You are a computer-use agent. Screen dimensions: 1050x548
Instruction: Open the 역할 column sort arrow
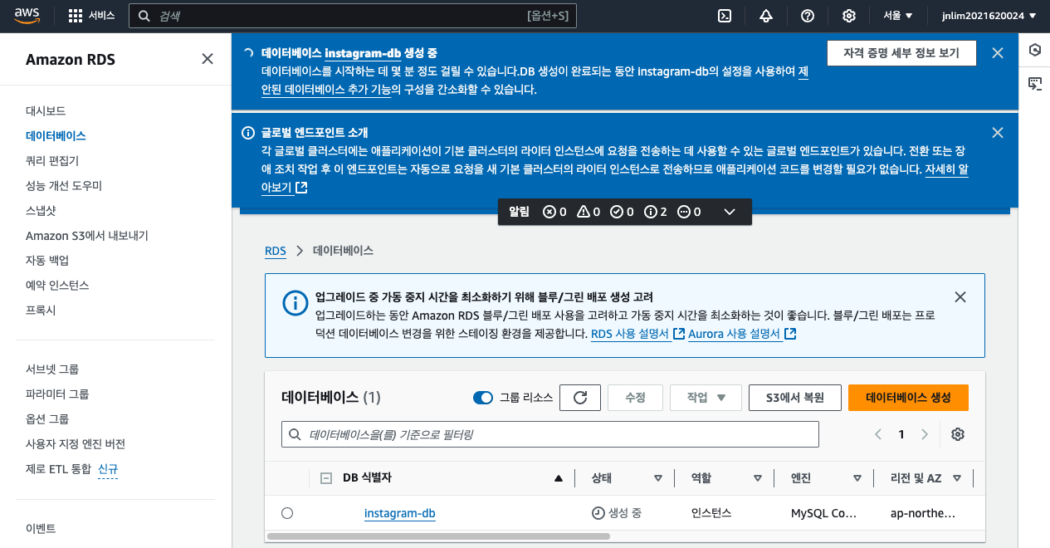758,478
